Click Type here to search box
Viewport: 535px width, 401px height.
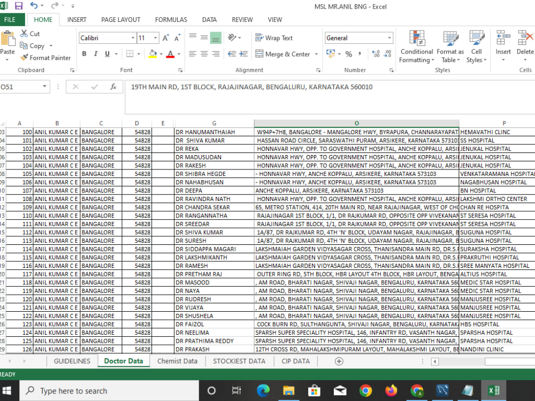click(109, 391)
